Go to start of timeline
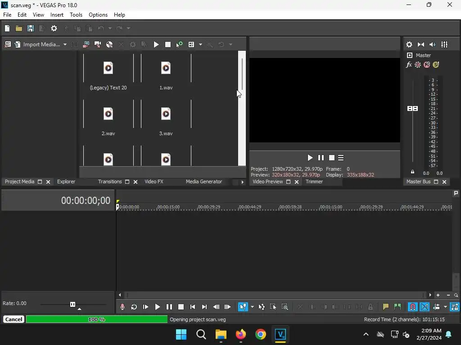This screenshot has width=461, height=345. pyautogui.click(x=193, y=307)
